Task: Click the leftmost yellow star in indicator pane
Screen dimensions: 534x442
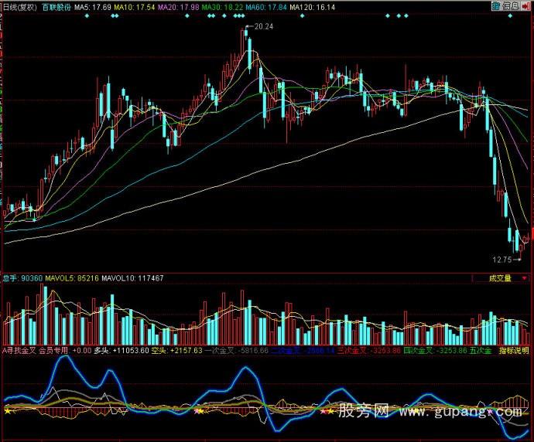Action: (8, 411)
